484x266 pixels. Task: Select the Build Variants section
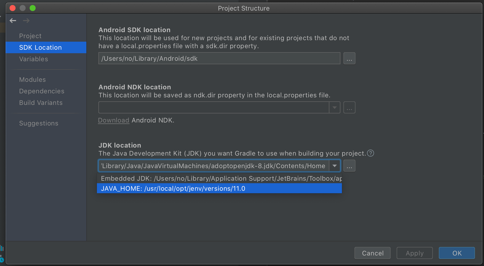pyautogui.click(x=41, y=102)
